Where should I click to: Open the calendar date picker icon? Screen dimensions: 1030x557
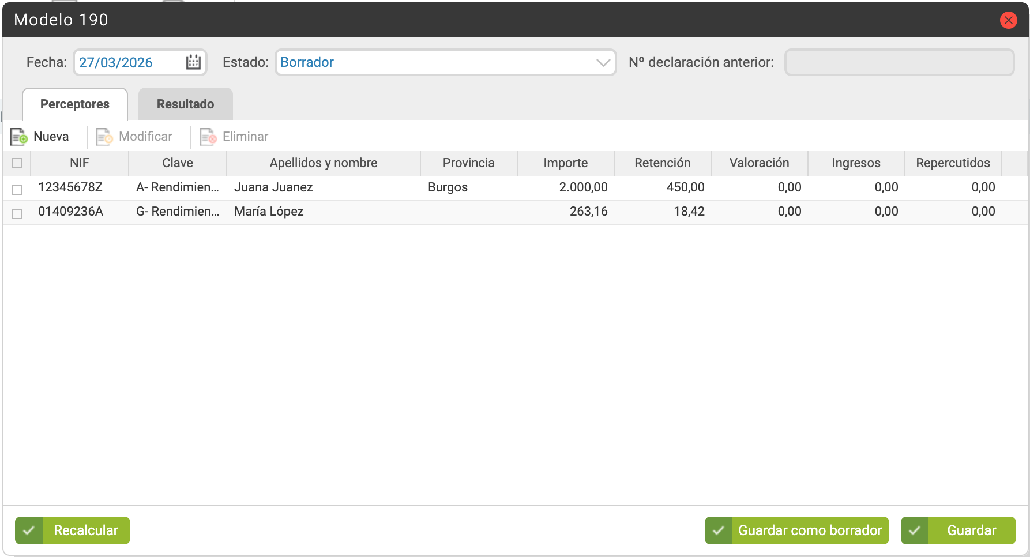click(x=194, y=62)
